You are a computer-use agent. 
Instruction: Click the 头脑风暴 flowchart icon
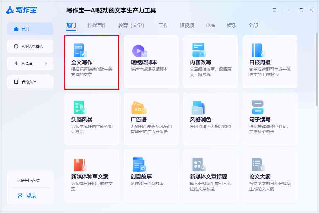80,107
